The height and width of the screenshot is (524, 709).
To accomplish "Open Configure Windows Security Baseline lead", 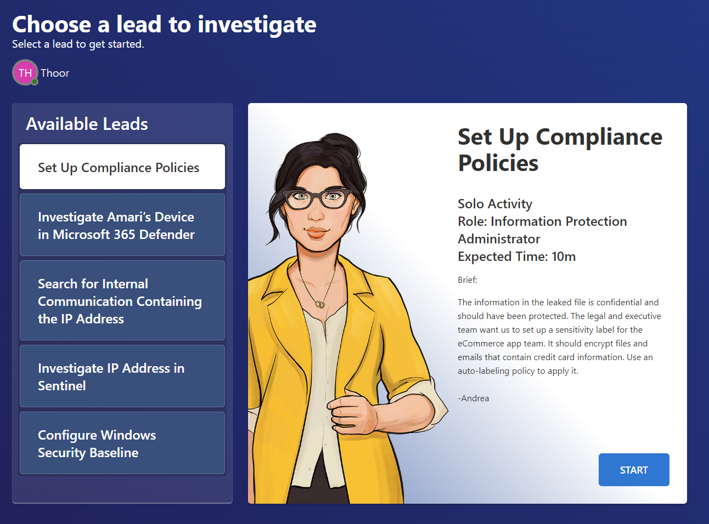I will 122,443.
